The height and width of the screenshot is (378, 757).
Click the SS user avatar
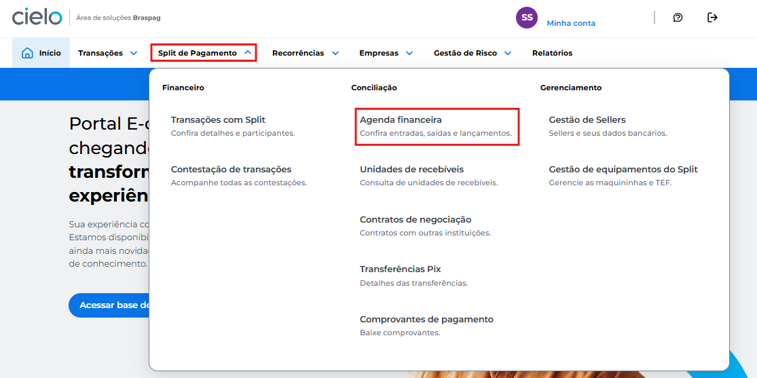click(527, 18)
